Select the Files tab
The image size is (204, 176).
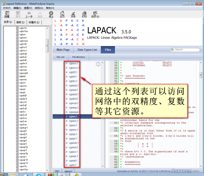pyautogui.click(x=108, y=50)
